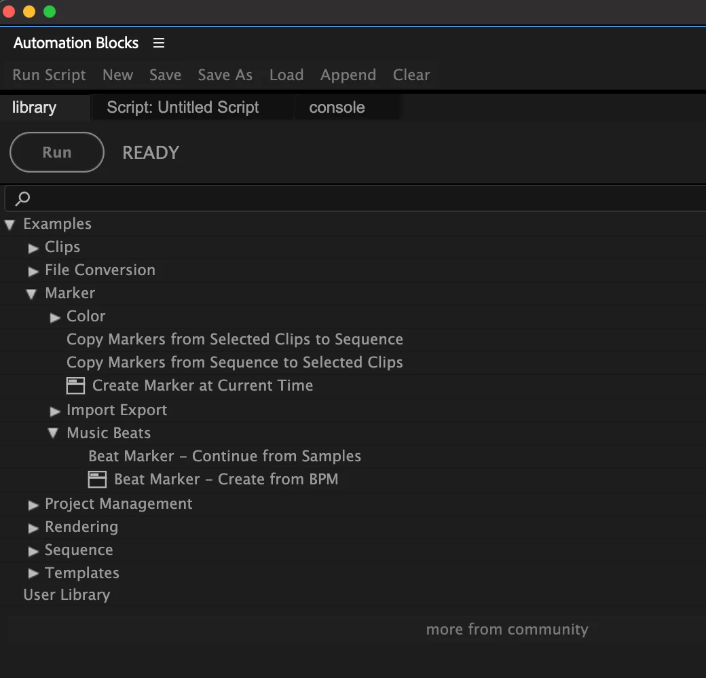Collapse the Marker folder arrow
This screenshot has height=678, width=706.
click(31, 294)
